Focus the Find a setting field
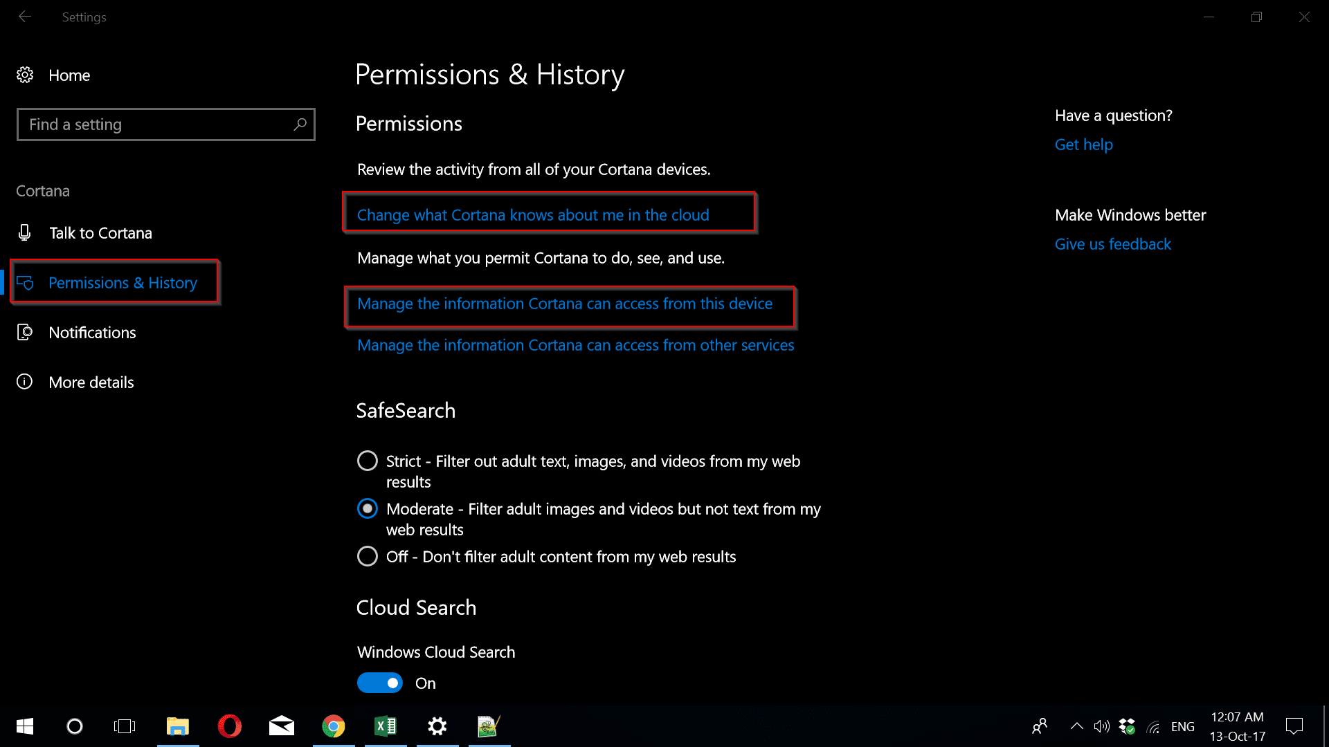 click(166, 124)
